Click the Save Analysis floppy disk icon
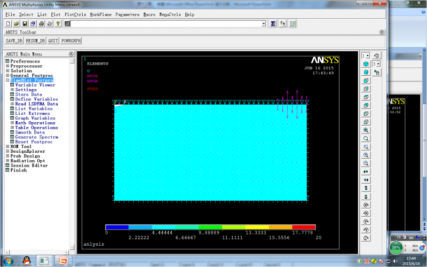This screenshot has height=267, width=427. (x=25, y=23)
